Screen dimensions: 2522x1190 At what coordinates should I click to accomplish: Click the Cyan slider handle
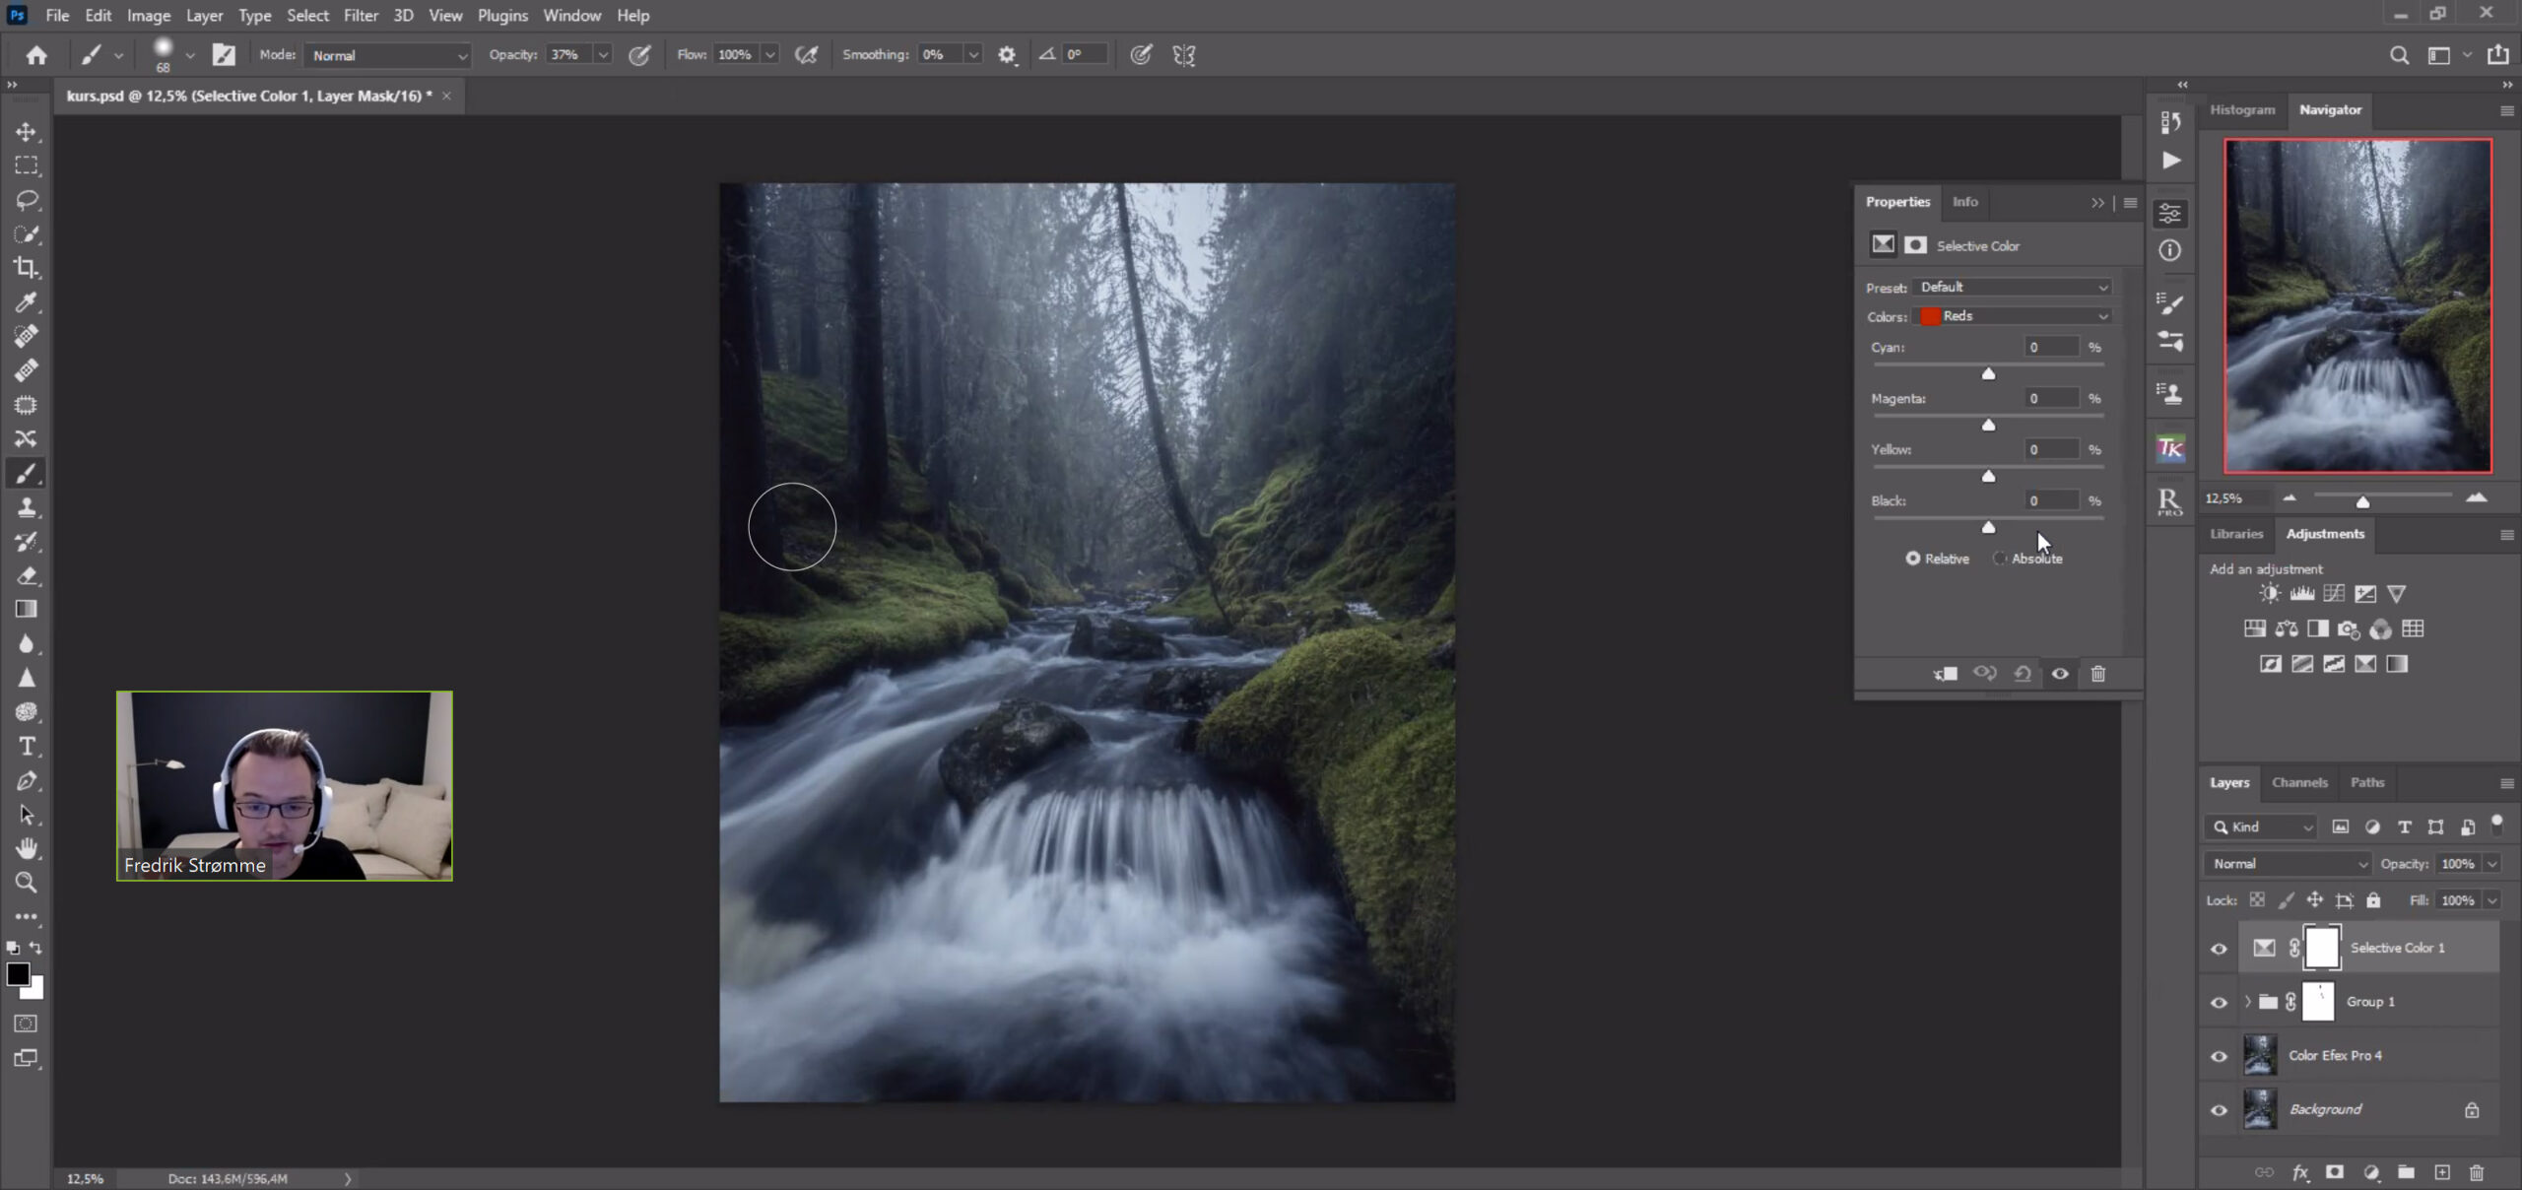coord(1988,373)
